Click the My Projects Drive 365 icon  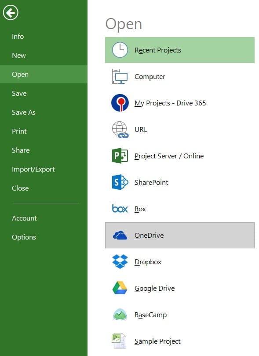[120, 103]
